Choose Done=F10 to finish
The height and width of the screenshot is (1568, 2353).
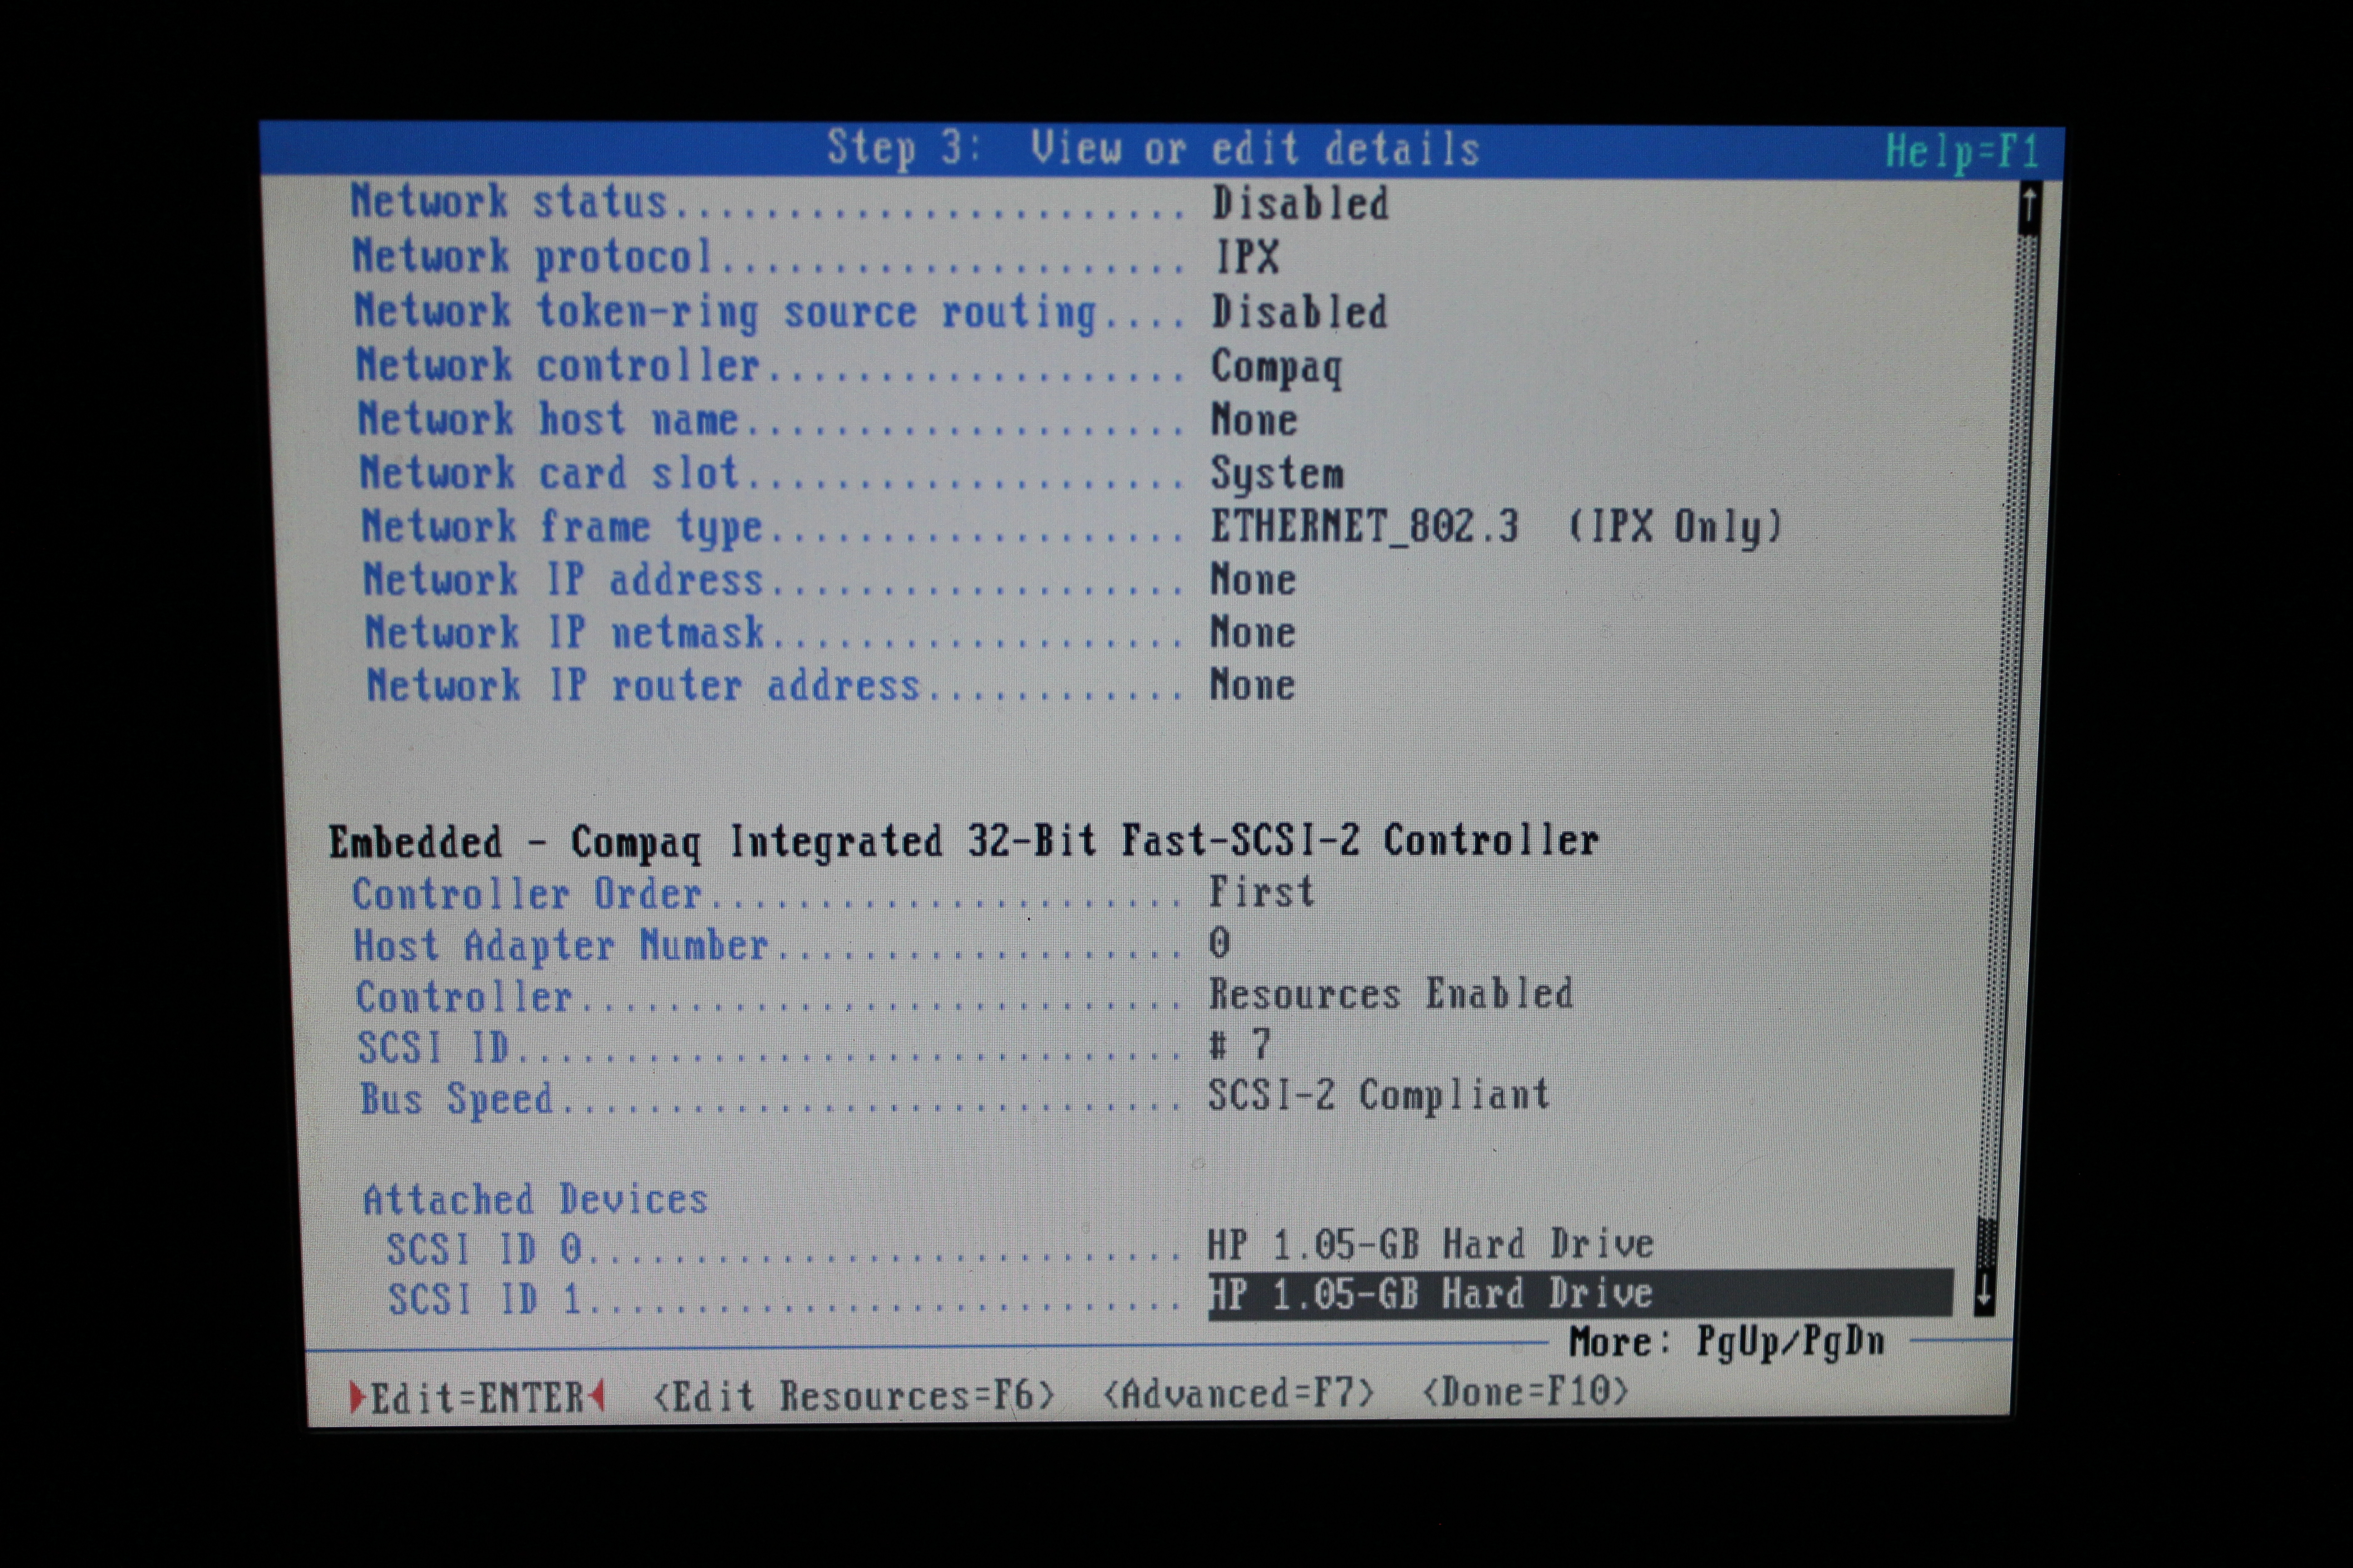[1525, 1391]
